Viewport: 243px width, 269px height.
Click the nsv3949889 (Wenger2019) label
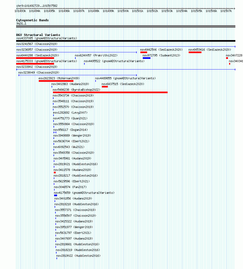(72, 135)
